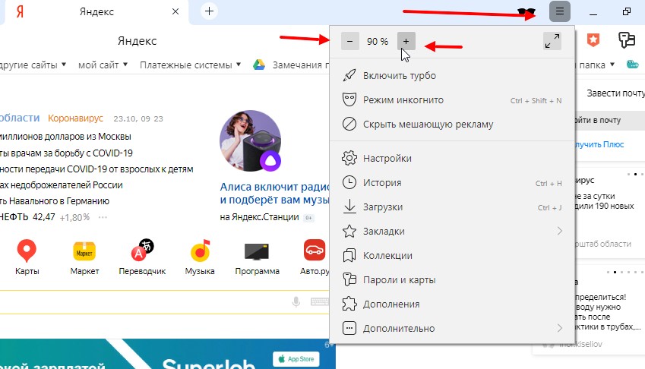Open 'Алиса включит радио' promo link
645x369 pixels.
(275, 194)
